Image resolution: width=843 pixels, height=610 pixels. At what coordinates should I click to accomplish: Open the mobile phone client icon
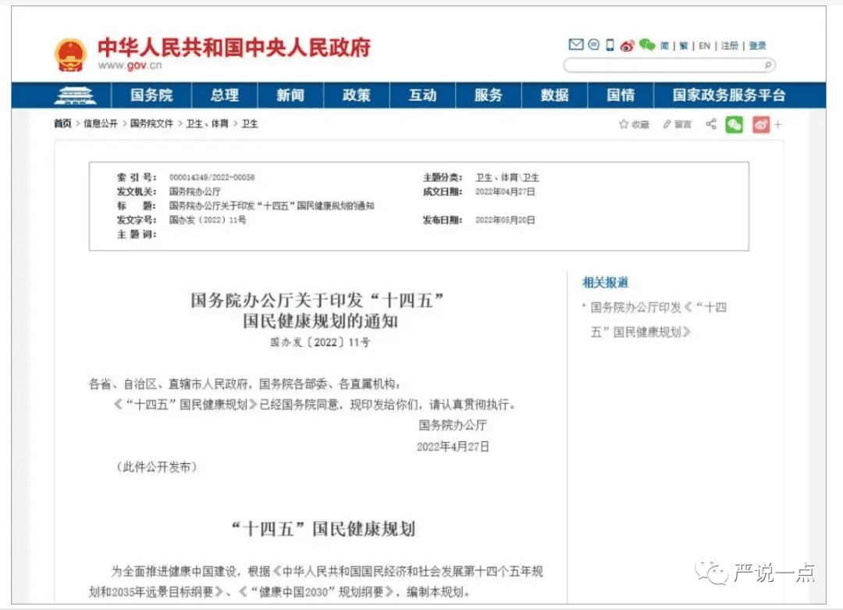(610, 45)
